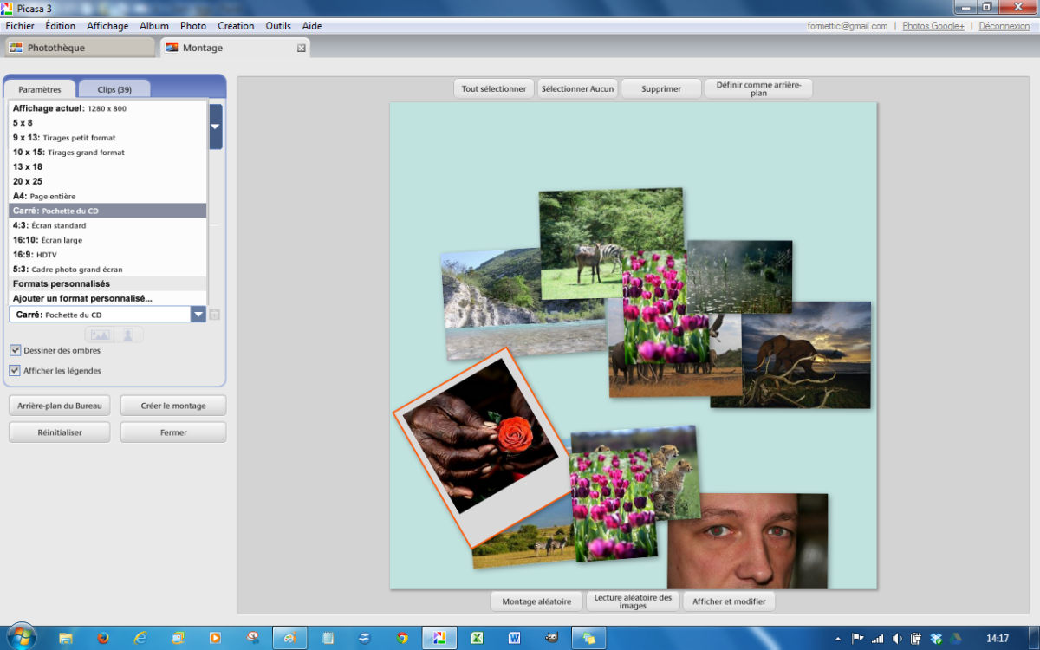Click the Picasa taskbar icon
This screenshot has width=1040, height=650.
439,638
